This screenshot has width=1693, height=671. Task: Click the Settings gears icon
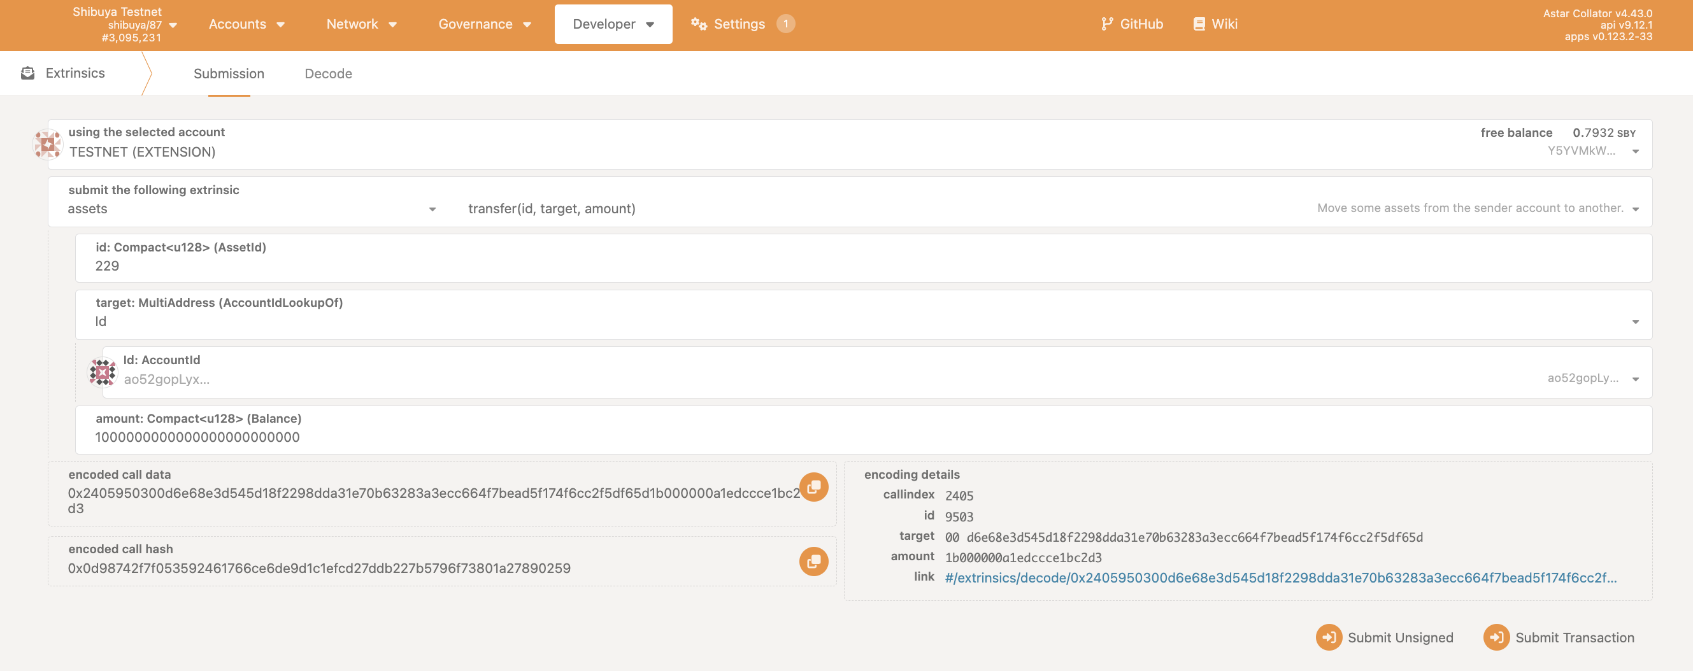699,24
